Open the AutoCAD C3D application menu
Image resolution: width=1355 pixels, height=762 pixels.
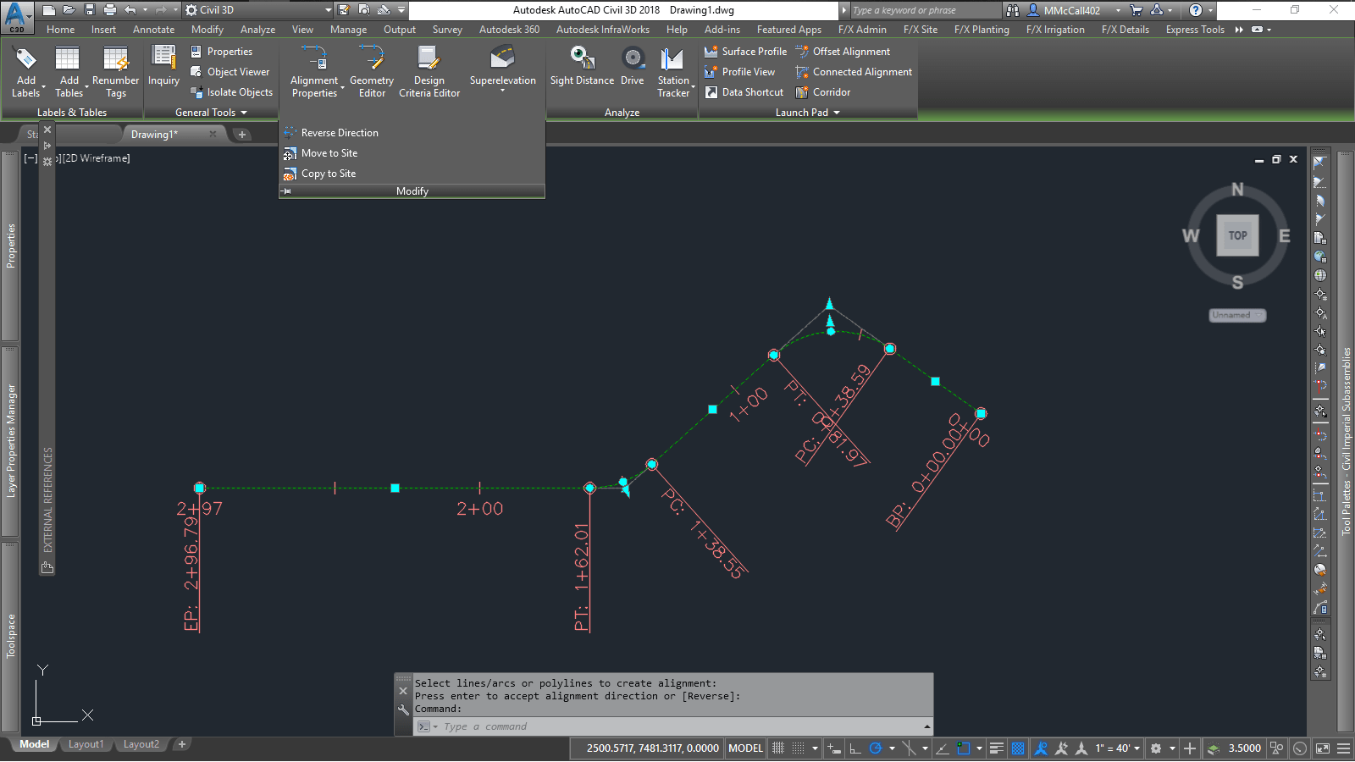[x=16, y=16]
